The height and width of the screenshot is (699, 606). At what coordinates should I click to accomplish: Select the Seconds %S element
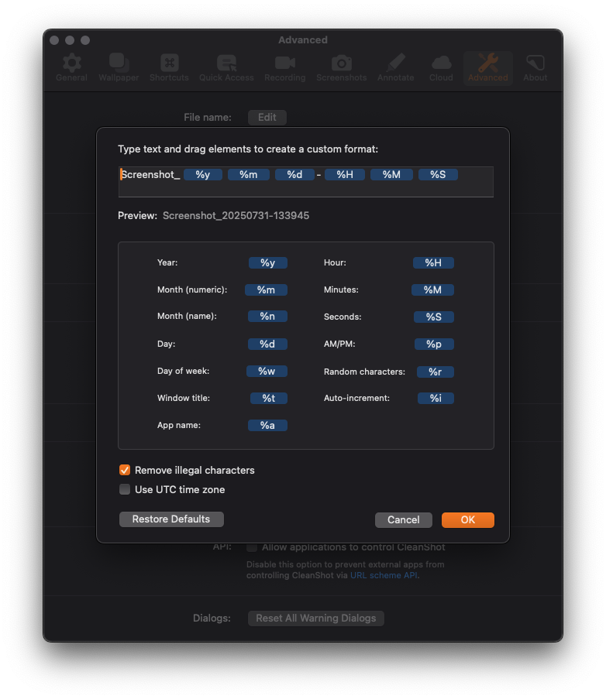(434, 317)
